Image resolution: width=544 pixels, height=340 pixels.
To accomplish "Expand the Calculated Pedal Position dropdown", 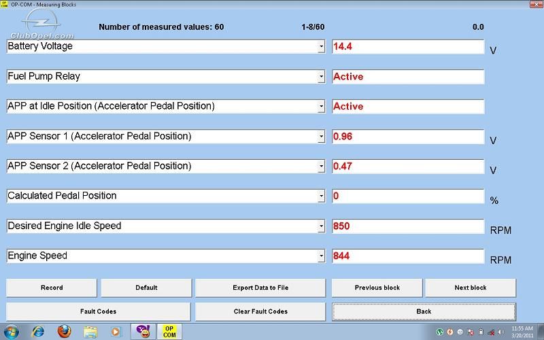I will [321, 196].
